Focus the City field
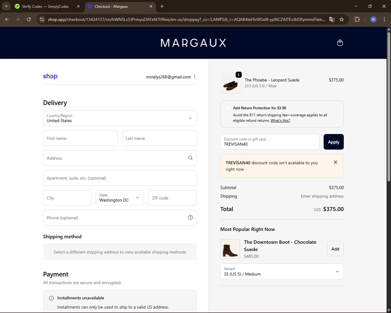The width and height of the screenshot is (391, 313). point(67,198)
